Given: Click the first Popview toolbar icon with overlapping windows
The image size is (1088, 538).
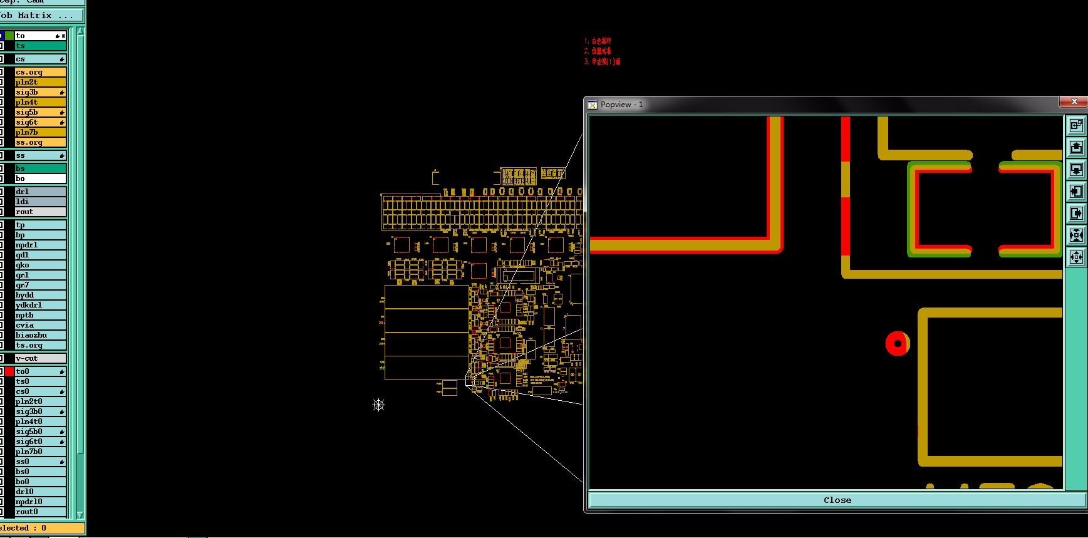Looking at the screenshot, I should pyautogui.click(x=1076, y=126).
